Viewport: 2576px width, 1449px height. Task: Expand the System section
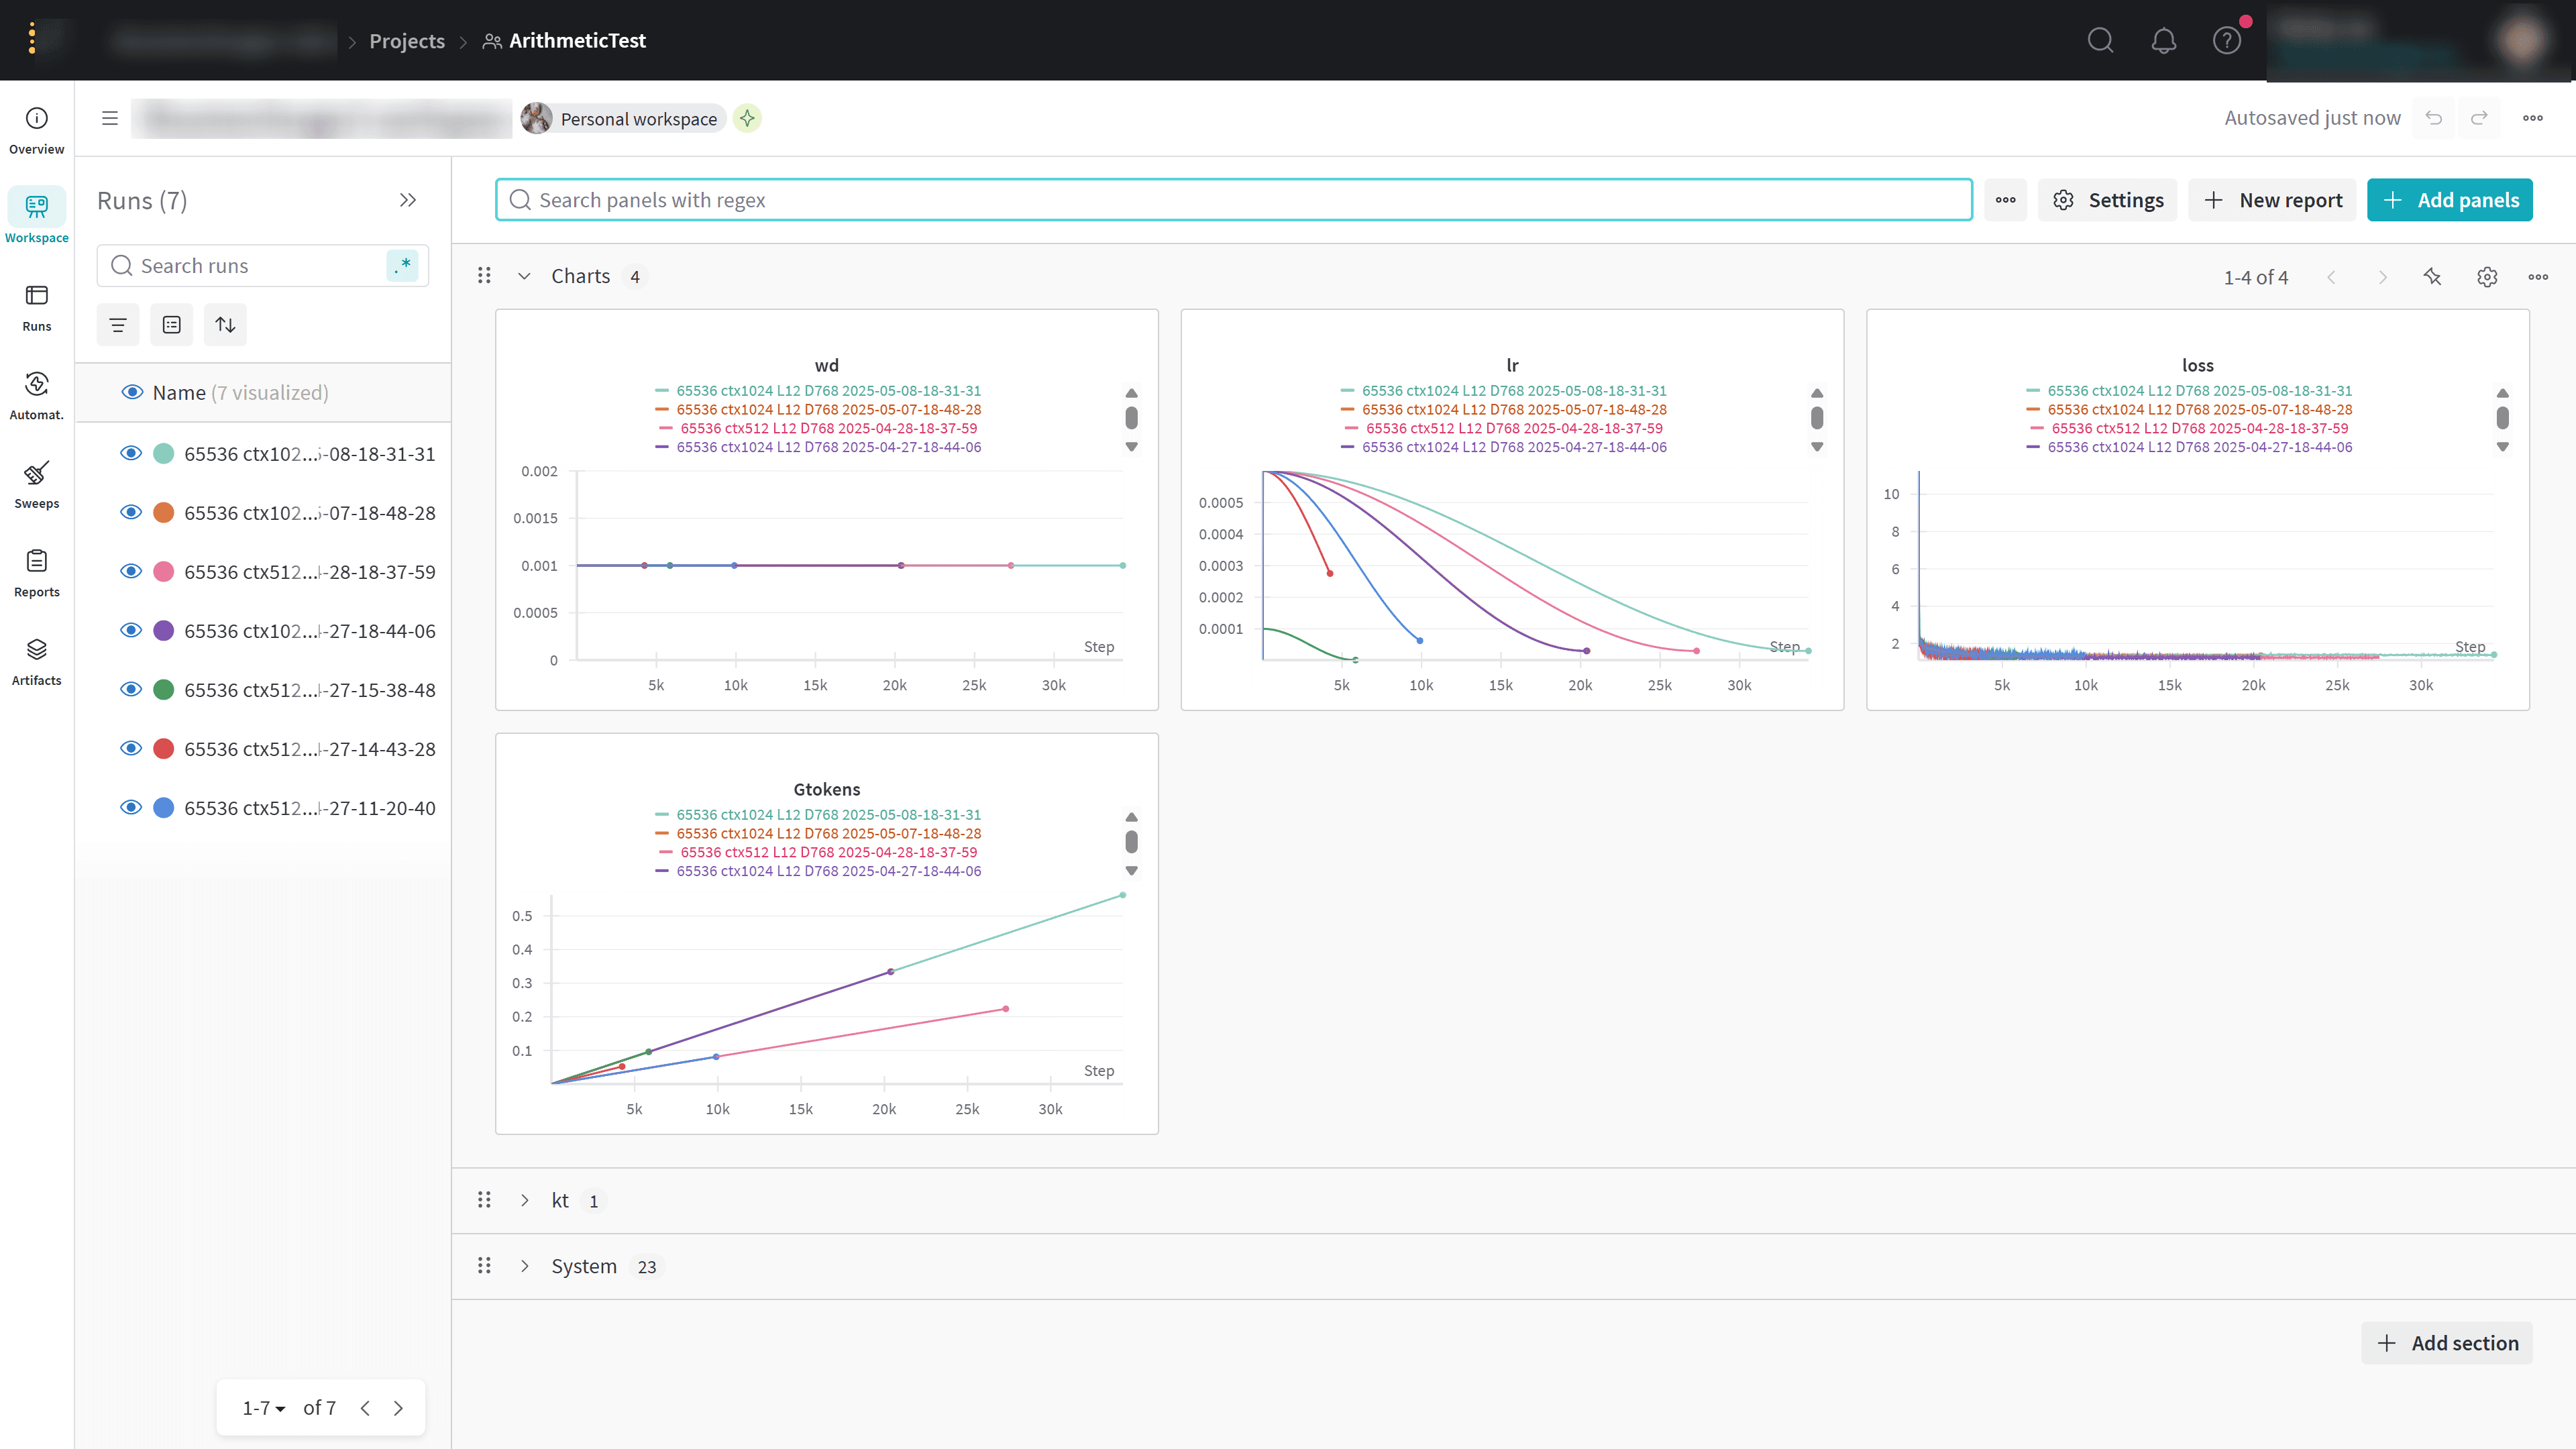coord(524,1266)
